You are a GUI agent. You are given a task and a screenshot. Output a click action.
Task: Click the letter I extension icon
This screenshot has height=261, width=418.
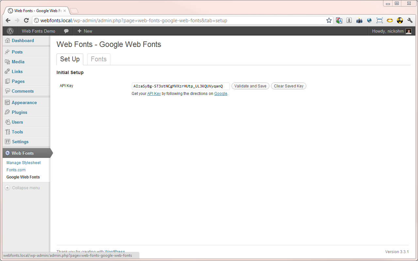tap(349, 20)
